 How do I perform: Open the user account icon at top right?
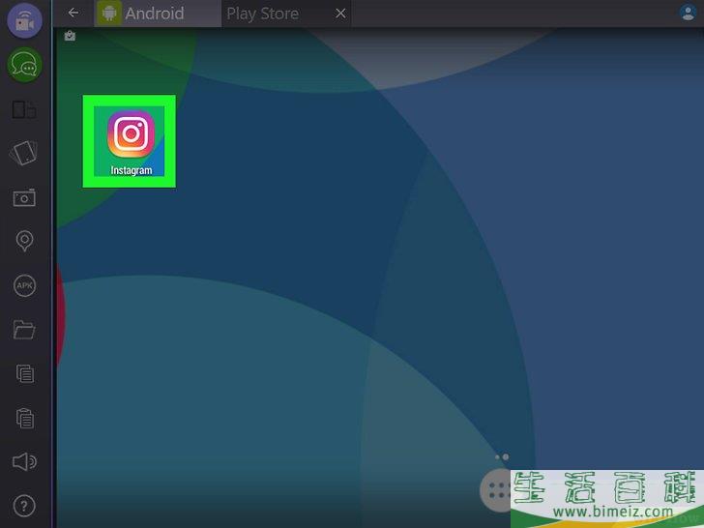[x=688, y=13]
